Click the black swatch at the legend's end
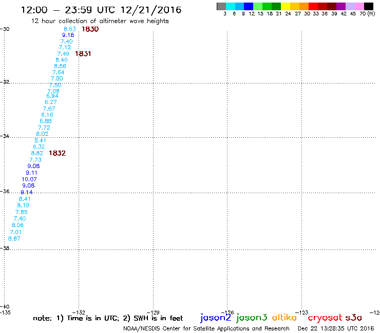This screenshot has width=380, height=333. (x=369, y=6)
